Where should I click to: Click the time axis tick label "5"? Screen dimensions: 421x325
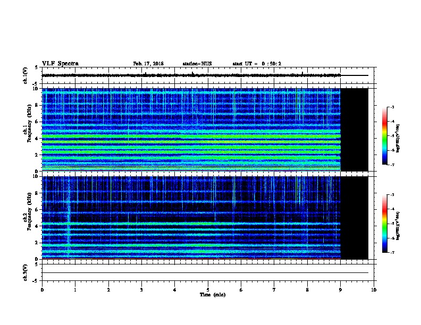click(x=208, y=289)
